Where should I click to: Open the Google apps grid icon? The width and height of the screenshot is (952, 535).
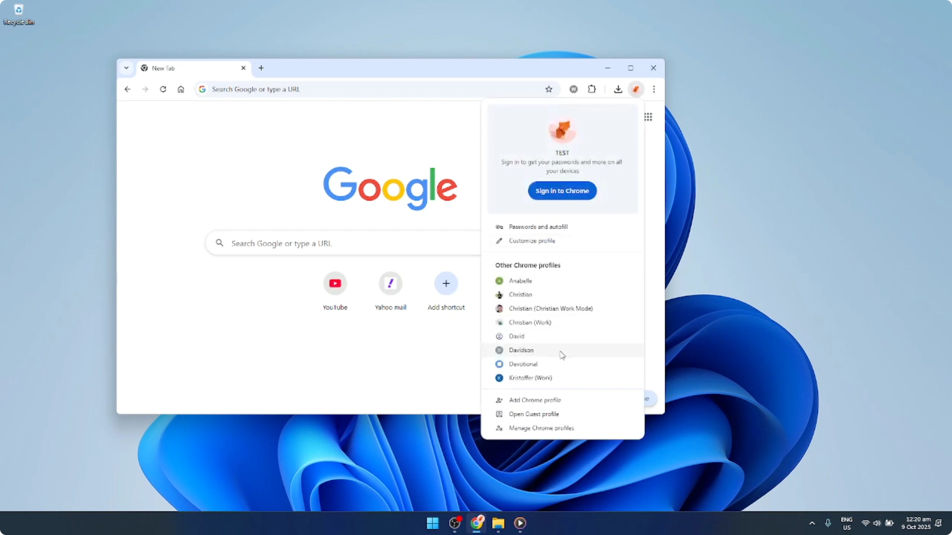click(x=649, y=117)
